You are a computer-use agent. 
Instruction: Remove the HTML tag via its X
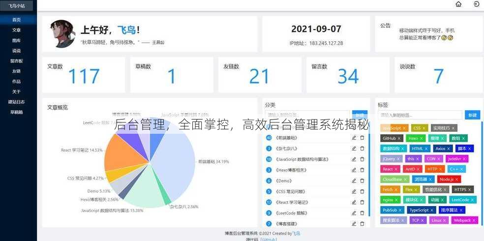pyautogui.click(x=426, y=149)
